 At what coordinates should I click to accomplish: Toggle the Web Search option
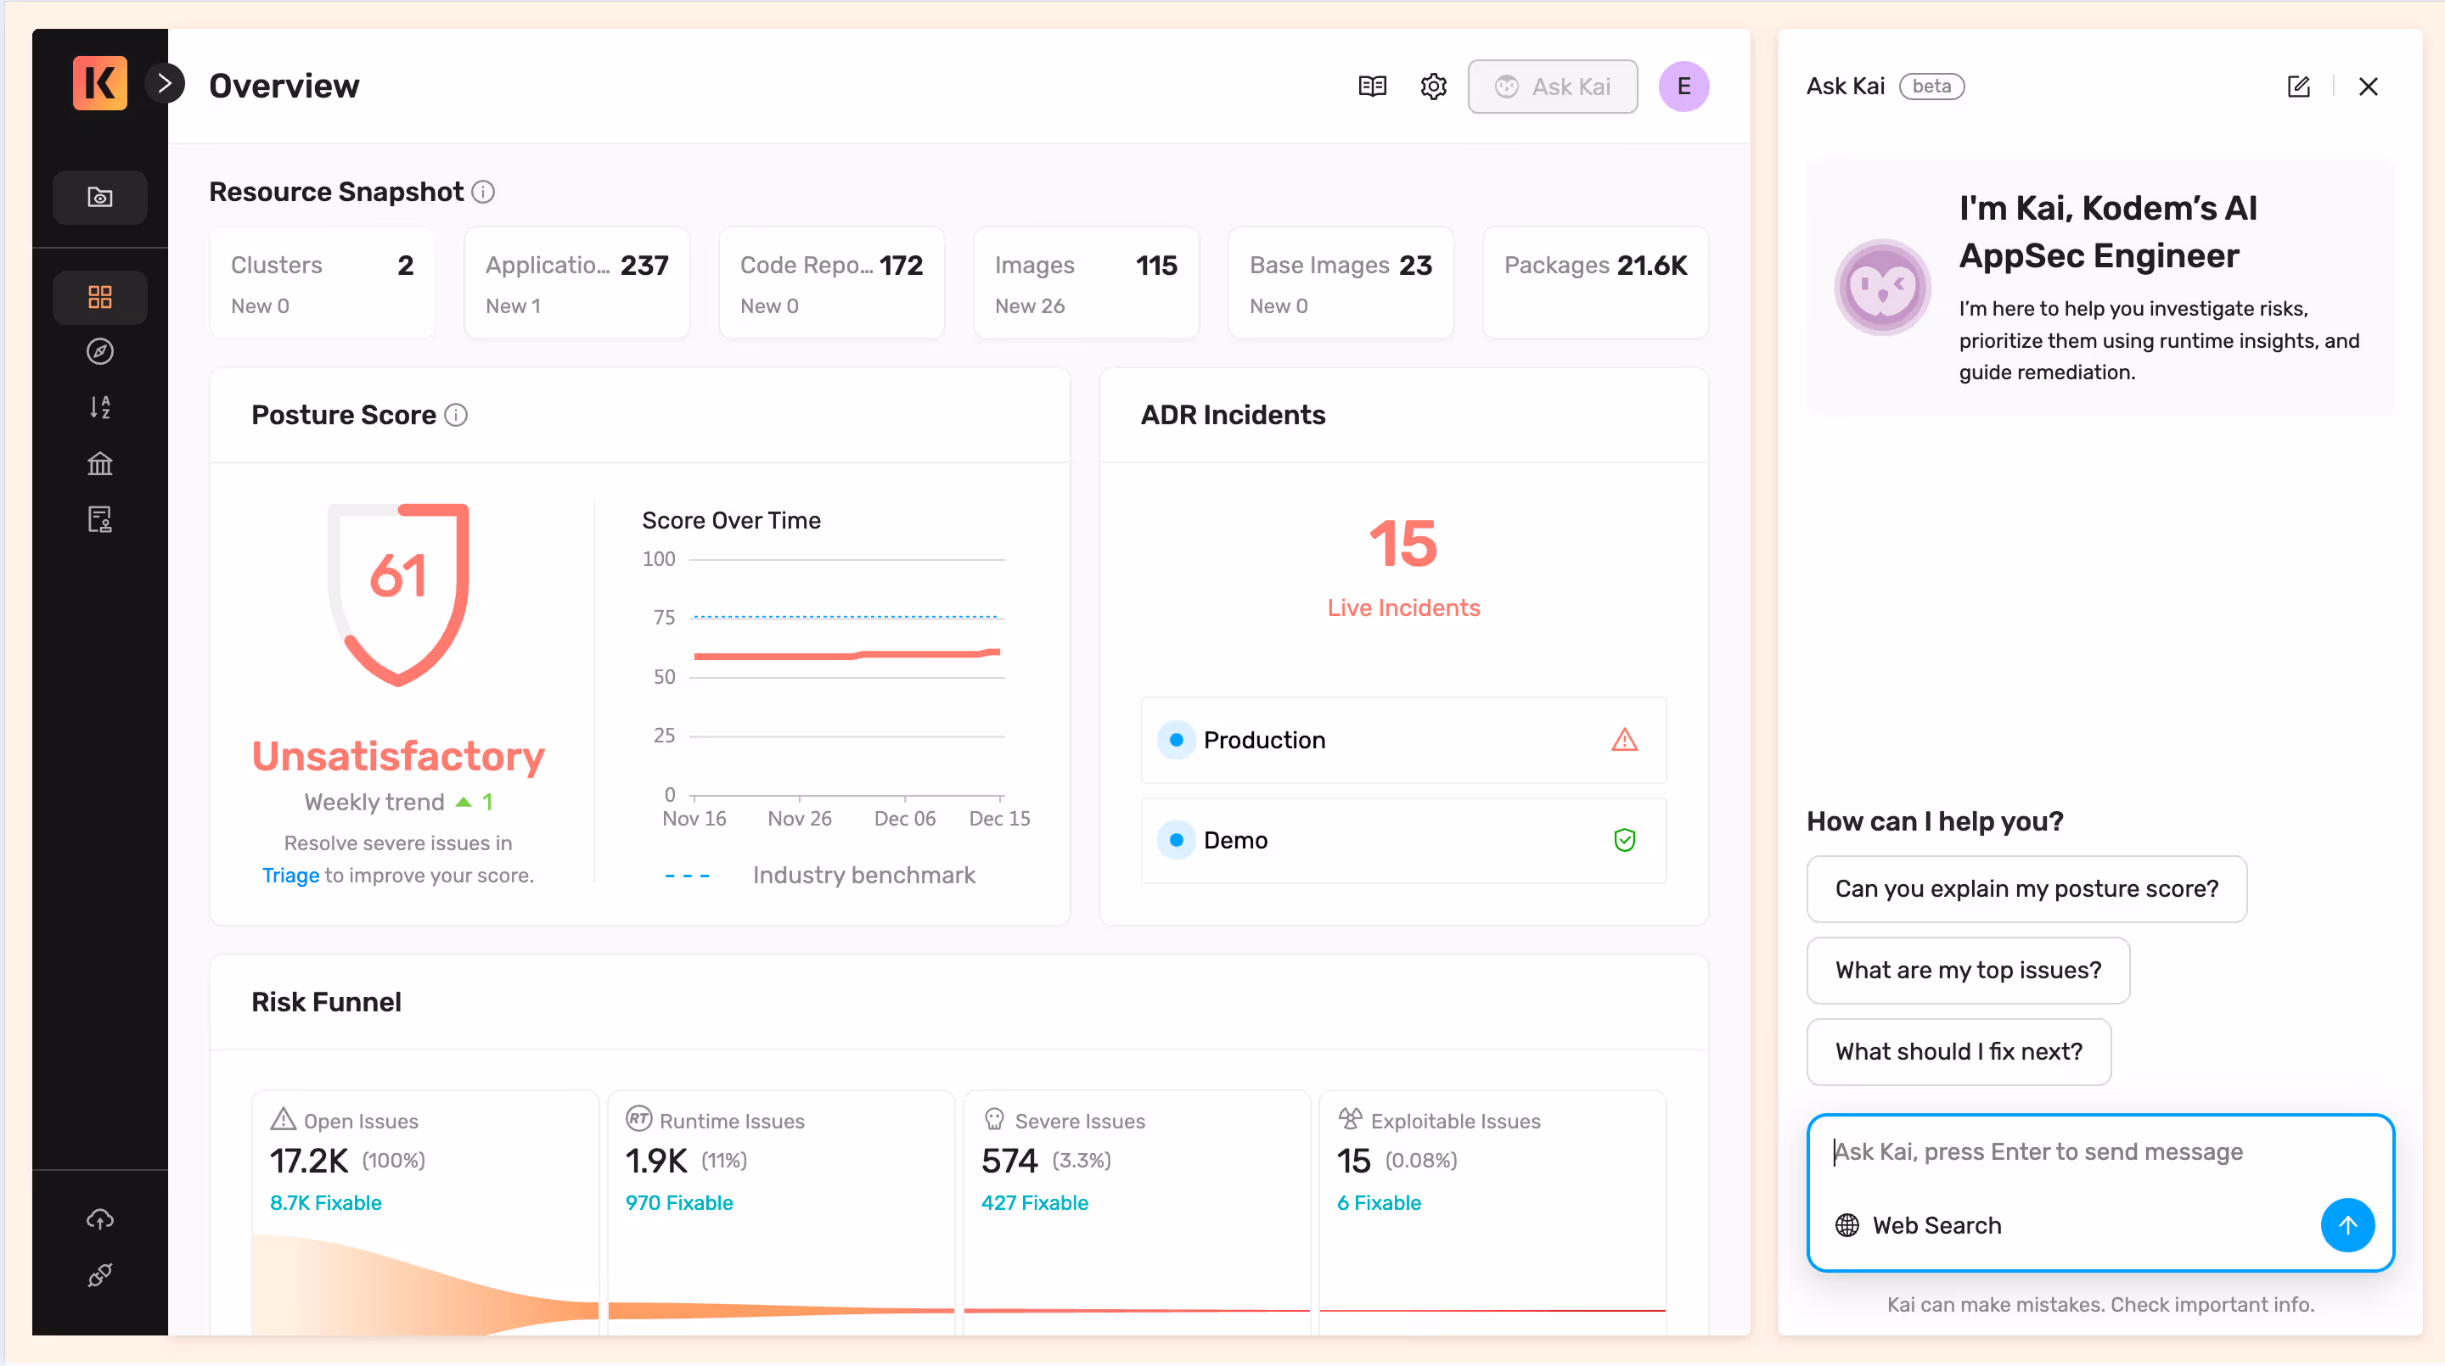pyautogui.click(x=1919, y=1226)
